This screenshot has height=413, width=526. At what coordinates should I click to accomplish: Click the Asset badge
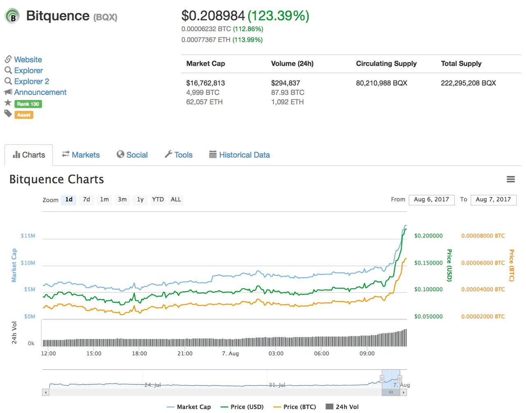click(24, 115)
